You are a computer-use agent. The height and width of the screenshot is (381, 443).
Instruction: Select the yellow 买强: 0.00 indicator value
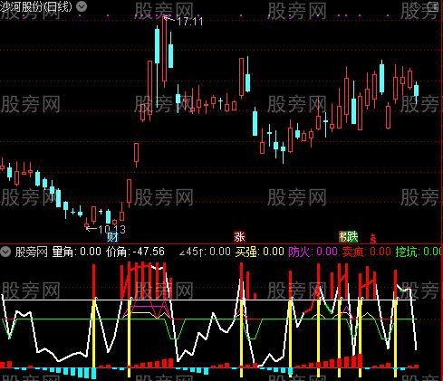pos(260,252)
